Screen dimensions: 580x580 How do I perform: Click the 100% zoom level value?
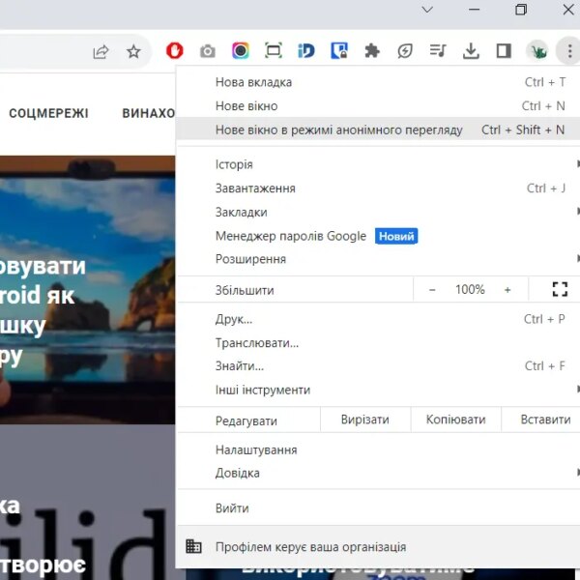click(470, 290)
